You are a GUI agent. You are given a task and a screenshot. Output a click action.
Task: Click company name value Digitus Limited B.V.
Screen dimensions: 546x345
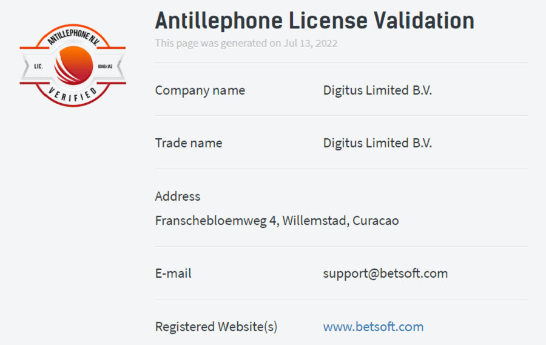[377, 90]
